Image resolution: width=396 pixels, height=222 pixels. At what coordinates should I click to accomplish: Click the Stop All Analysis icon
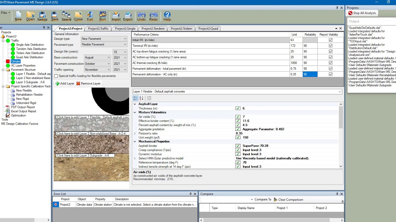(x=350, y=13)
